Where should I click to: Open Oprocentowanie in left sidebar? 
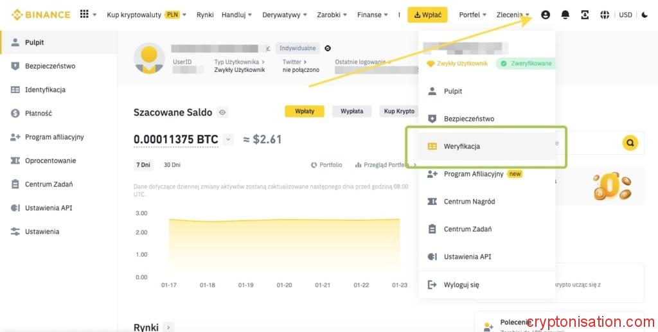pos(58,161)
